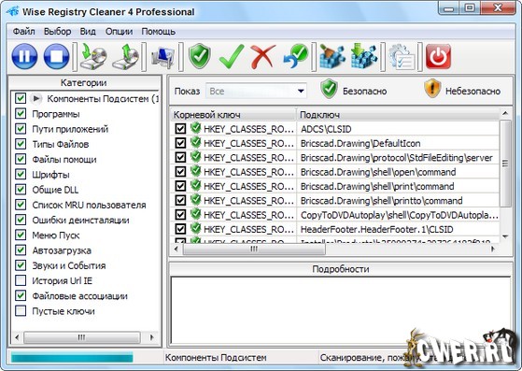
Task: Uncheck the ADCS\CLSID registry entry
Action: [x=180, y=129]
